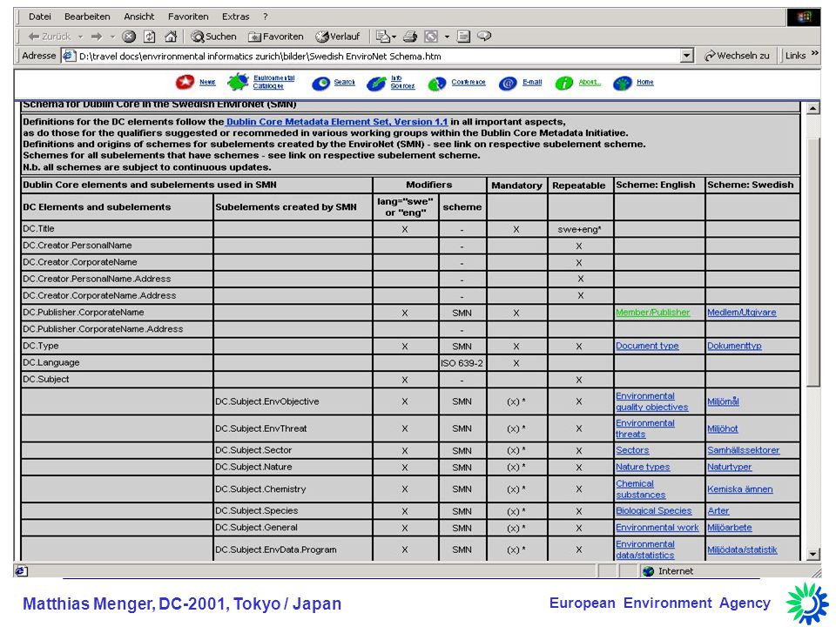Open the size button dropdown arrow

(x=447, y=37)
